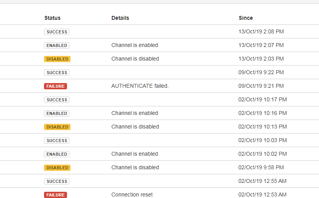
Task: Click the 09/Oct/19 9:21 PM timestamp
Action: click(261, 86)
